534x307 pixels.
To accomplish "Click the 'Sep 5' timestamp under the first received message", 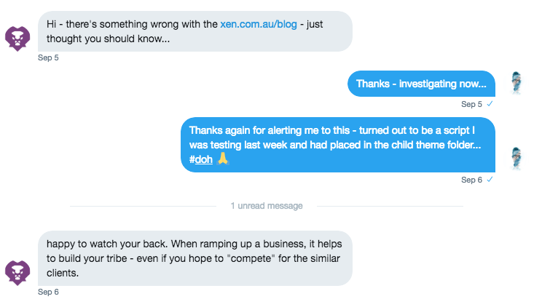I will (48, 58).
